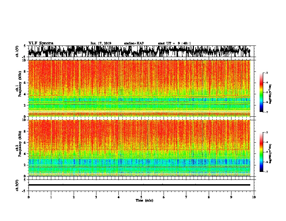Image resolution: width=286 pixels, height=221 pixels.
Task: Click the time axis tick label "8"
Action: coord(209,197)
